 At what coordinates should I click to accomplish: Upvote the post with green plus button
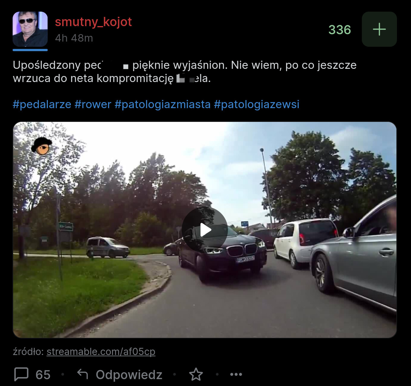coord(379,29)
